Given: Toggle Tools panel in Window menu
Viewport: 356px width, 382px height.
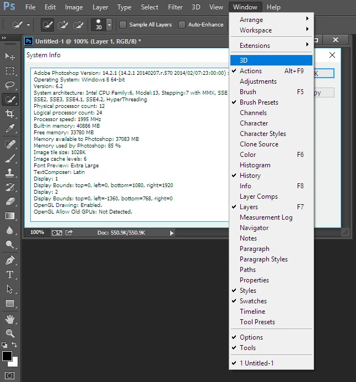Looking at the screenshot, I should 271,348.
